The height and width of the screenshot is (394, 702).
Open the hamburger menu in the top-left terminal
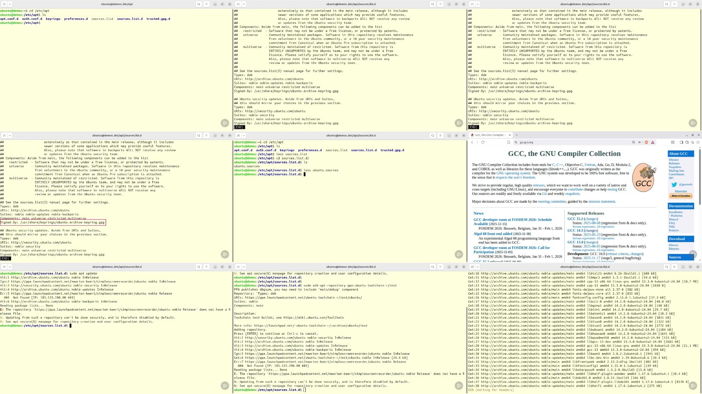click(x=206, y=4)
